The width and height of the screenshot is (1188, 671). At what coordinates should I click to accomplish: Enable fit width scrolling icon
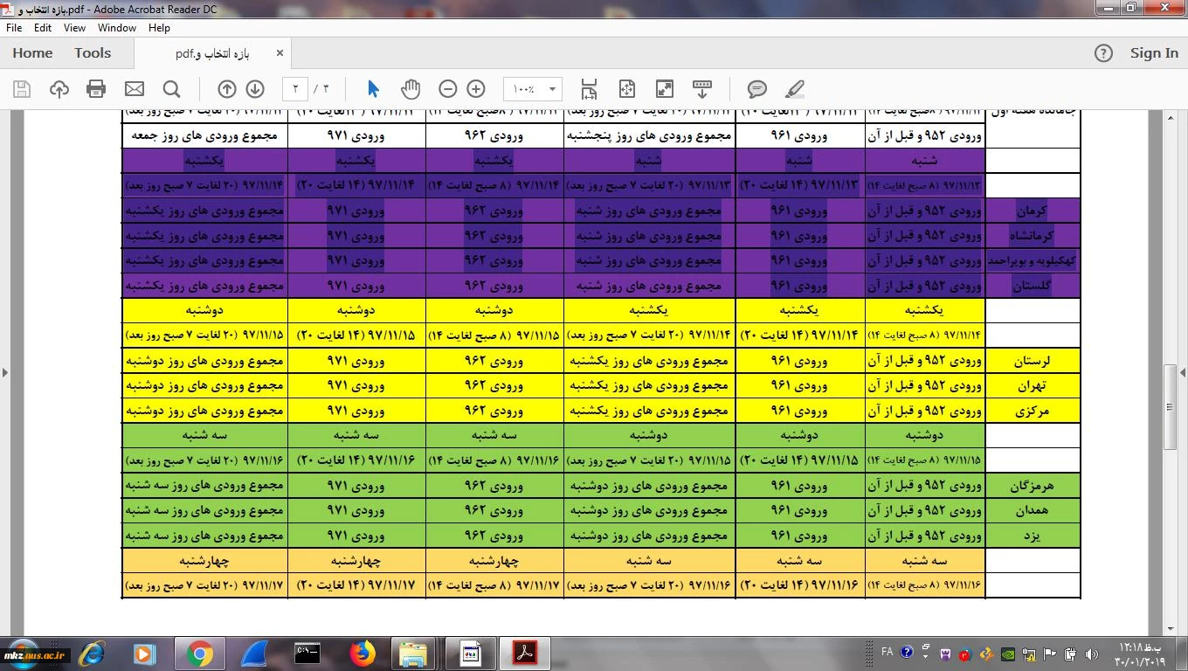click(x=590, y=89)
